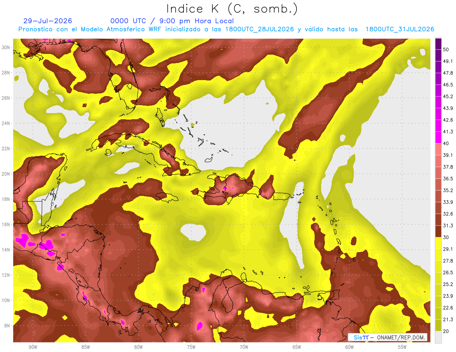Click the gray colorbar swatch below value 20
Viewport: 456px width, 352px height.
(x=438, y=337)
